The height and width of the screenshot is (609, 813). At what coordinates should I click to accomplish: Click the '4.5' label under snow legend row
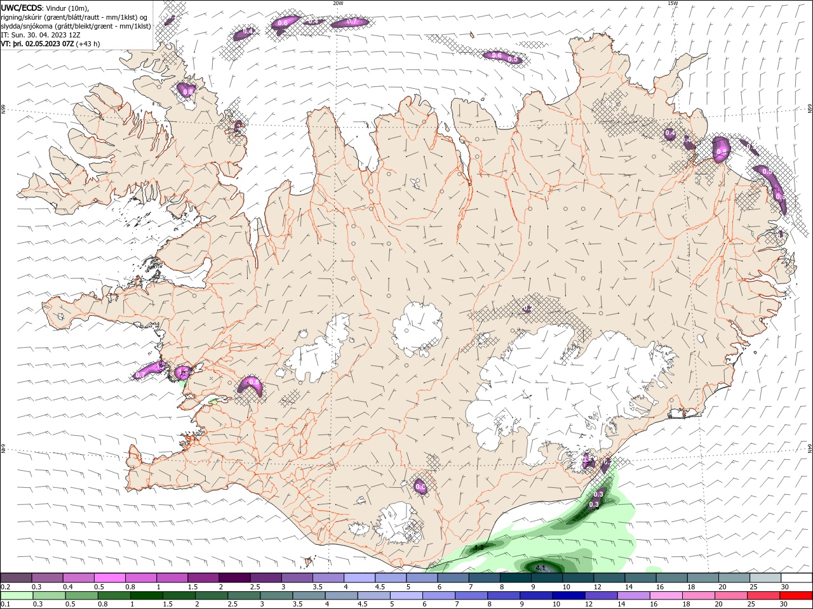(x=380, y=587)
